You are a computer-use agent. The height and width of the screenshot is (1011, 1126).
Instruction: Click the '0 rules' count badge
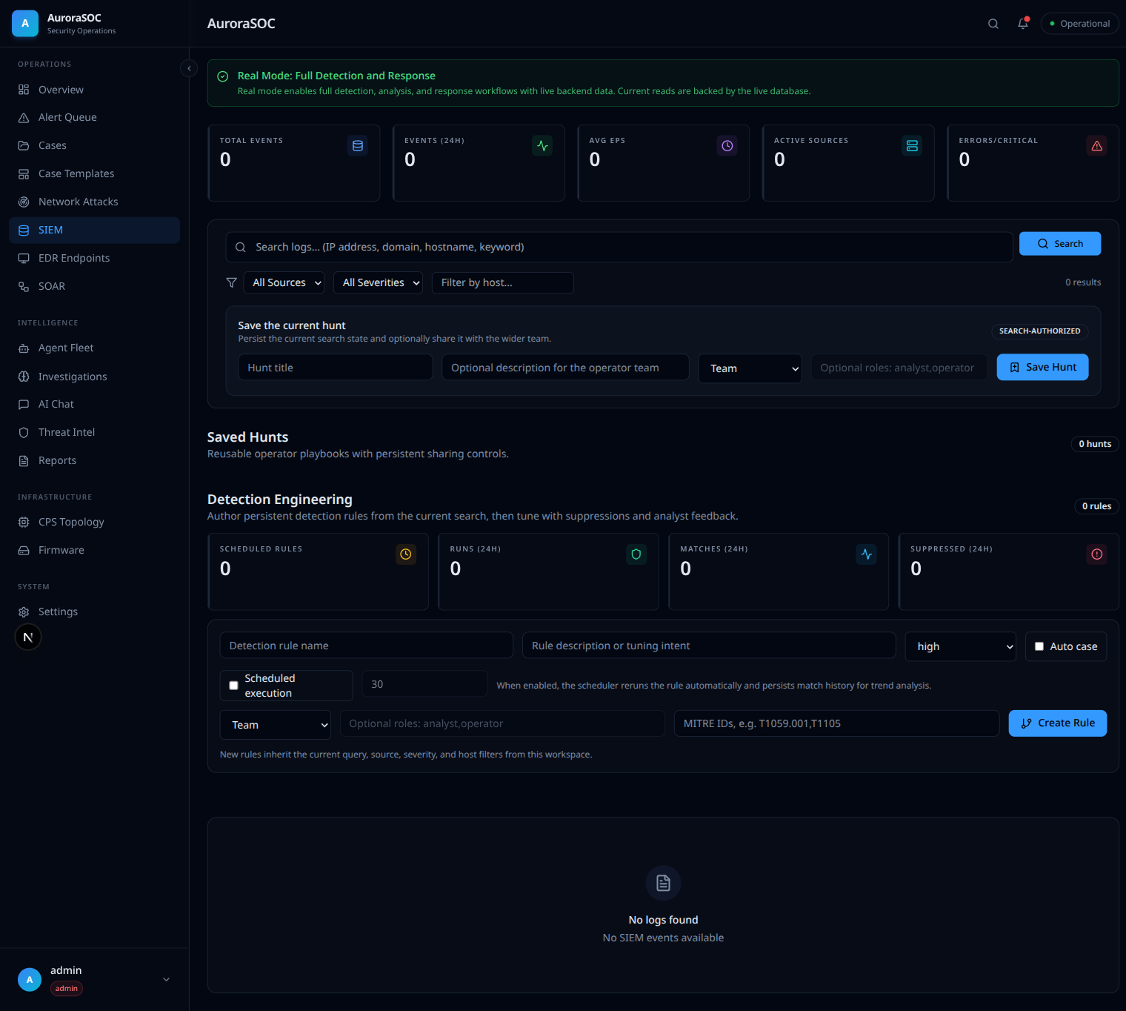(x=1096, y=506)
